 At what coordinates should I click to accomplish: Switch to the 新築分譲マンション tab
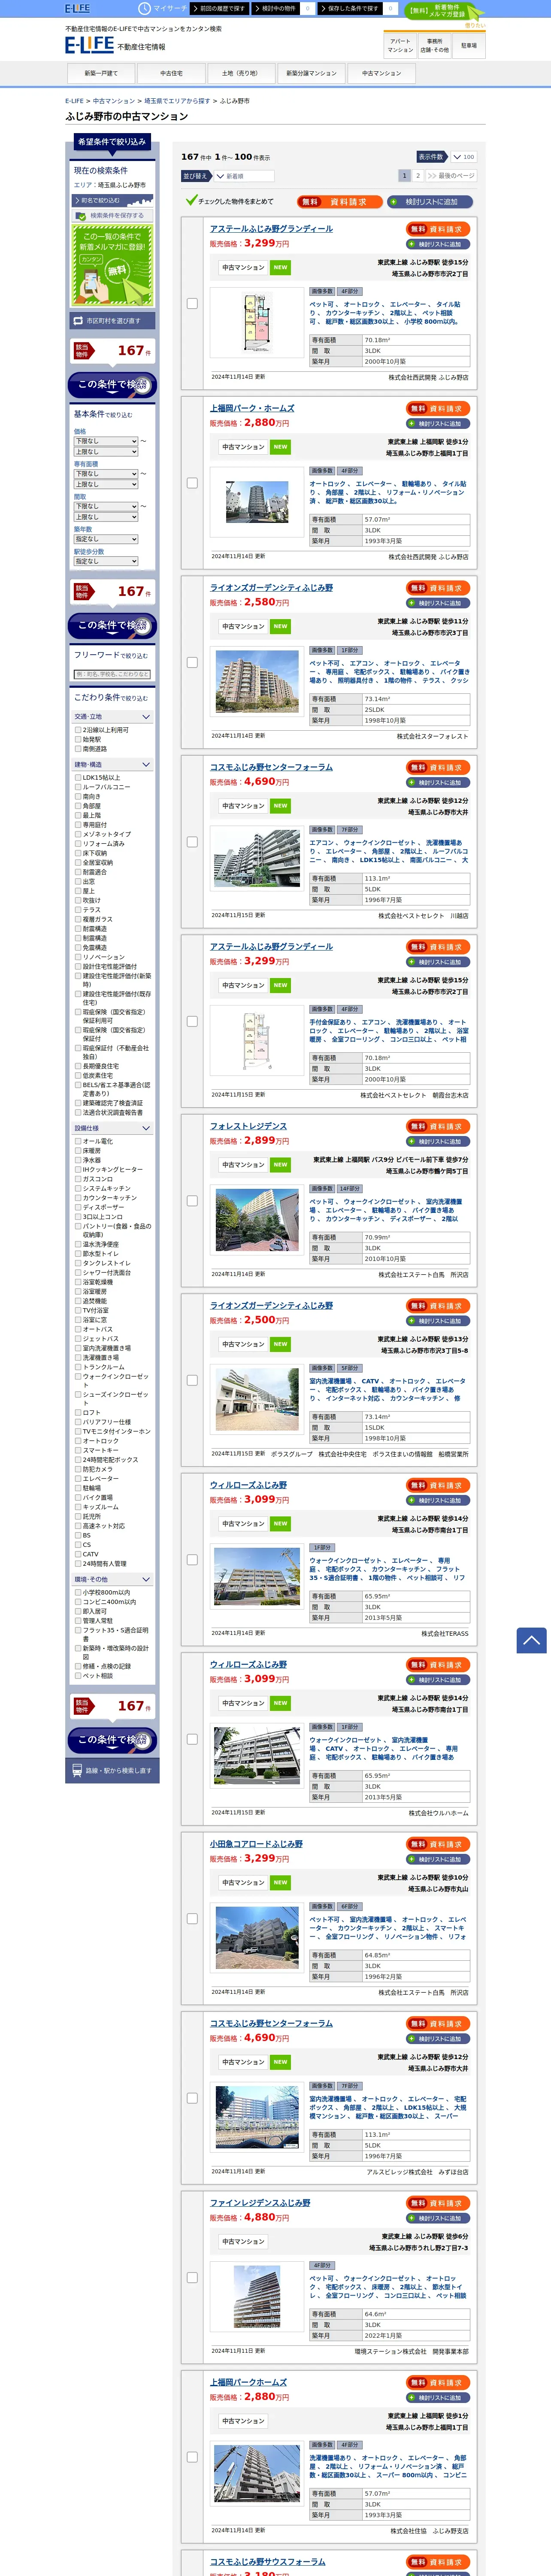[311, 73]
